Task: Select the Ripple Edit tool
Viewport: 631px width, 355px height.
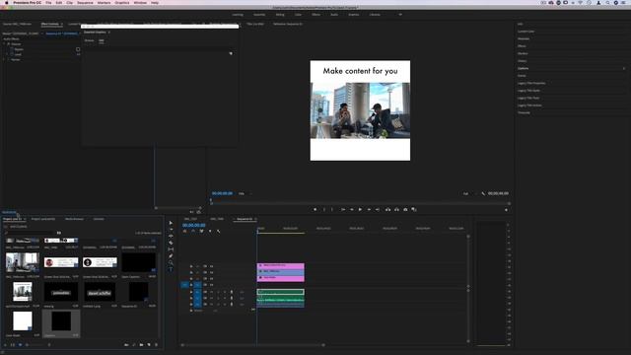Action: click(171, 236)
